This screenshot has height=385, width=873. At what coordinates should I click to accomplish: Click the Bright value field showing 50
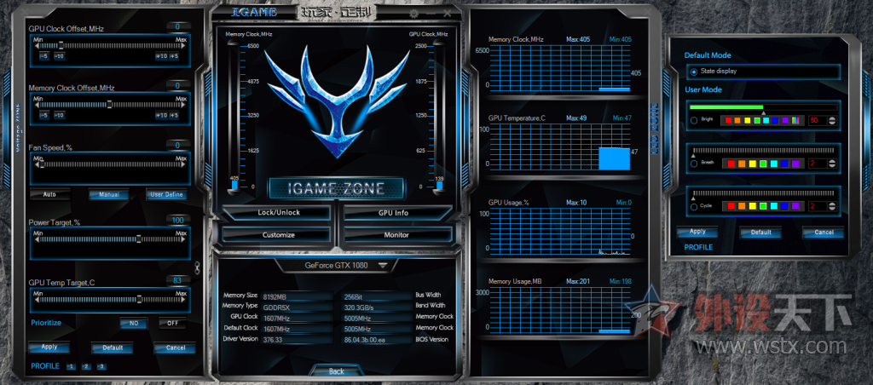[817, 120]
